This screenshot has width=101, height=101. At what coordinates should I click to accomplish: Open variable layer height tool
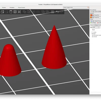pos(53,12)
